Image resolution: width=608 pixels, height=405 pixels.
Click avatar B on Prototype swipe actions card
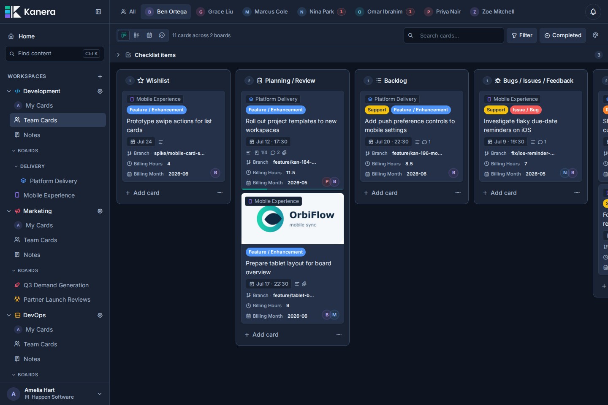click(x=215, y=173)
